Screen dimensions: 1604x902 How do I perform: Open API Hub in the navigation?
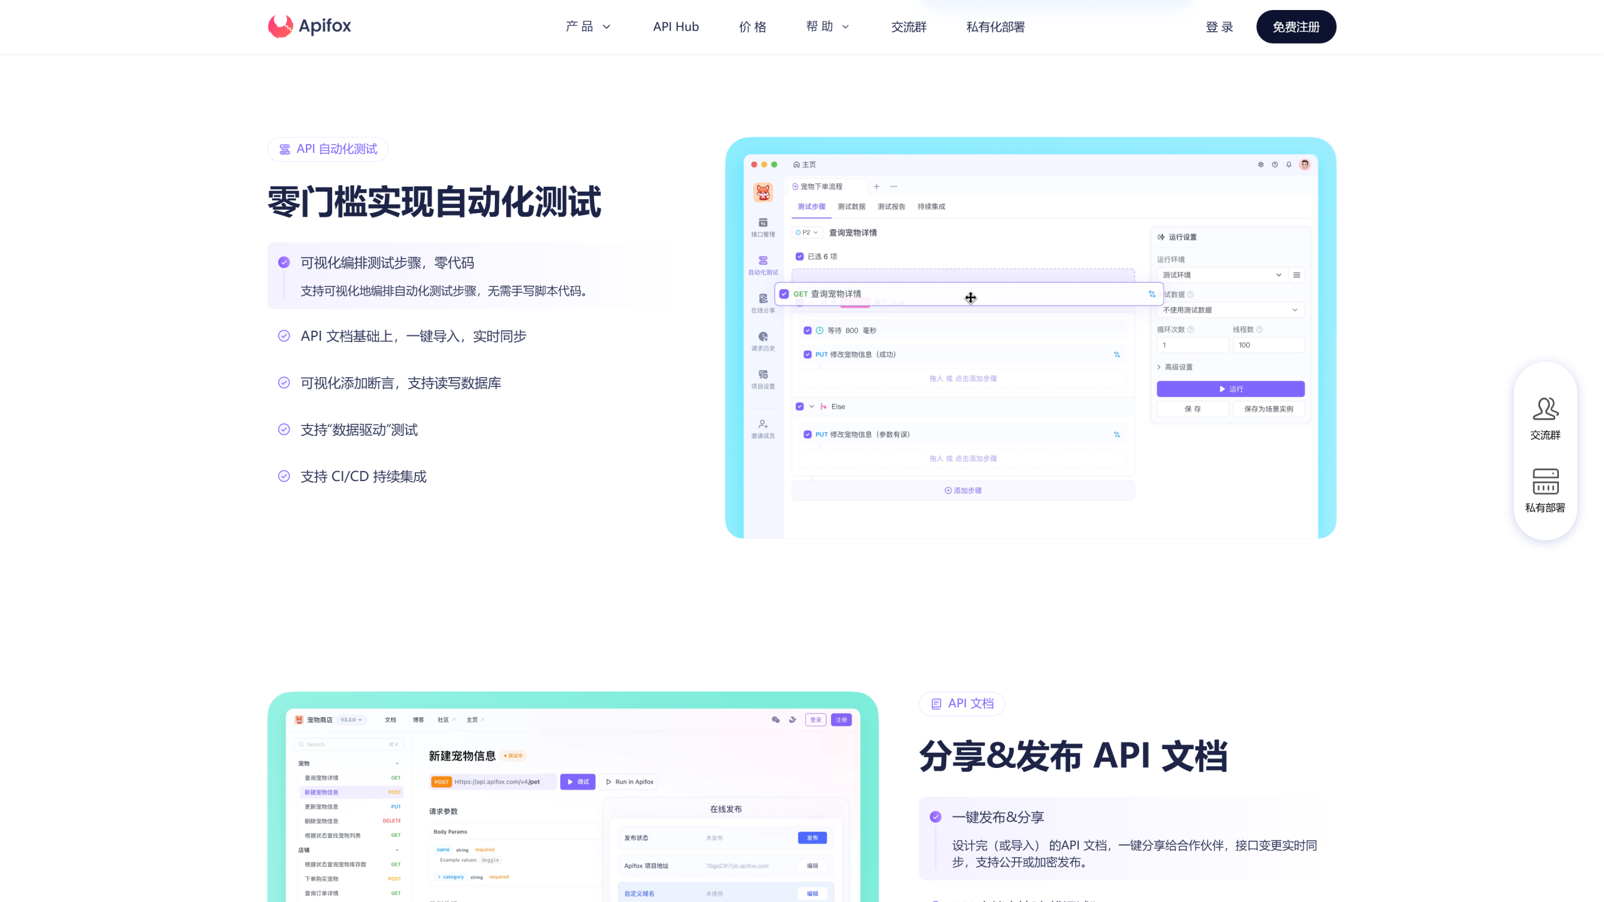pyautogui.click(x=676, y=26)
